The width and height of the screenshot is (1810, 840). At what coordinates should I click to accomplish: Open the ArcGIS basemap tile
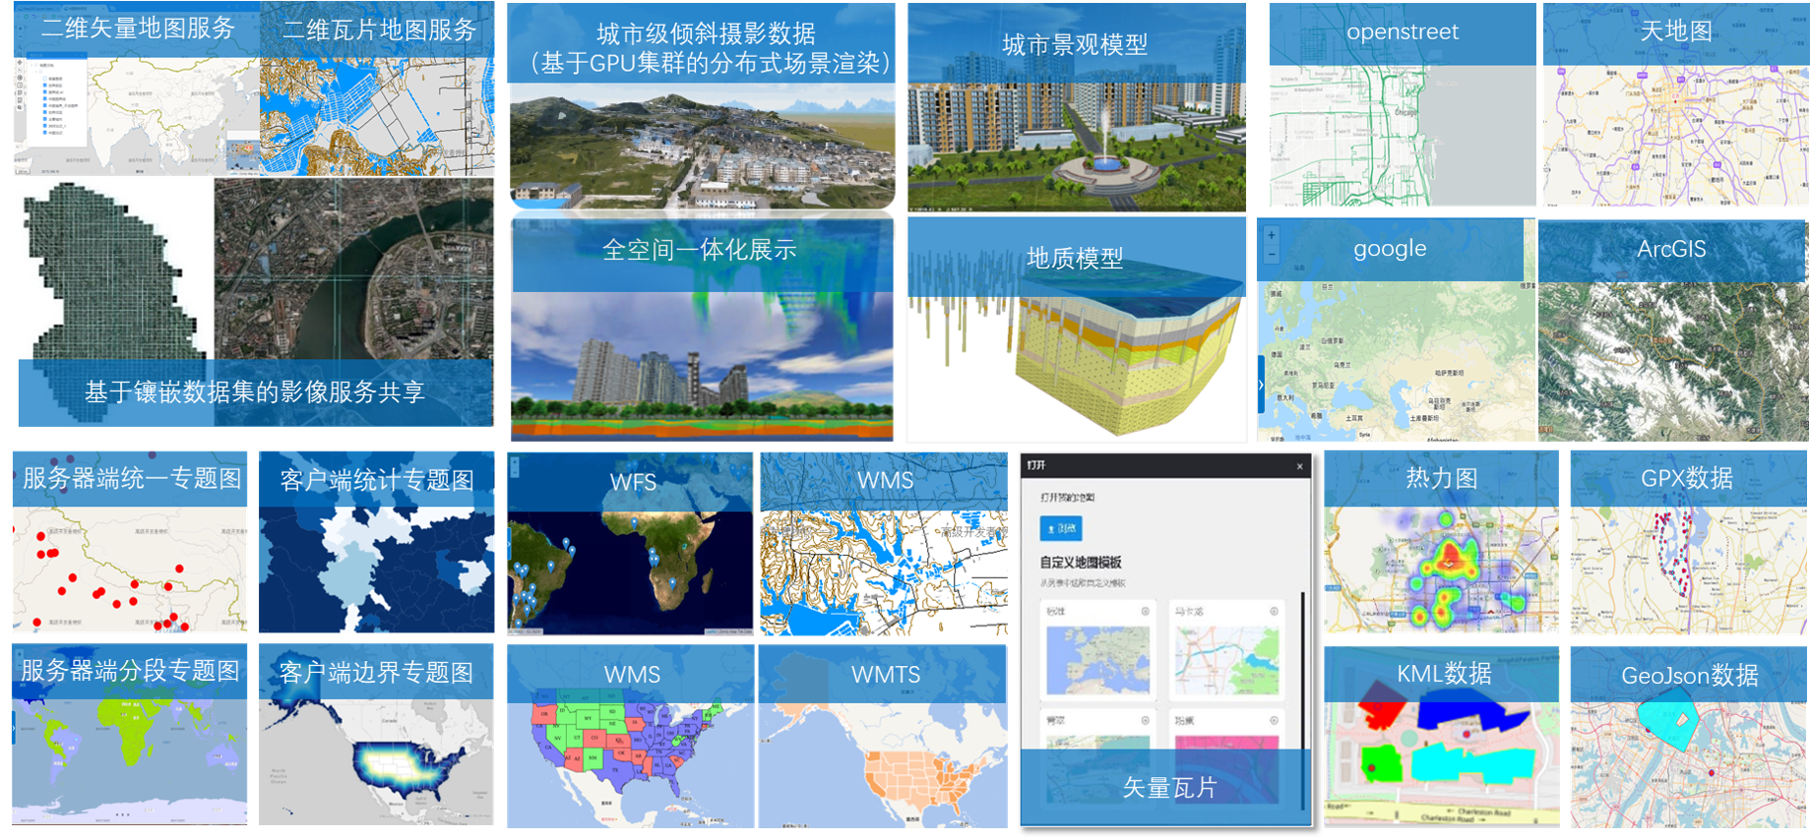1673,330
